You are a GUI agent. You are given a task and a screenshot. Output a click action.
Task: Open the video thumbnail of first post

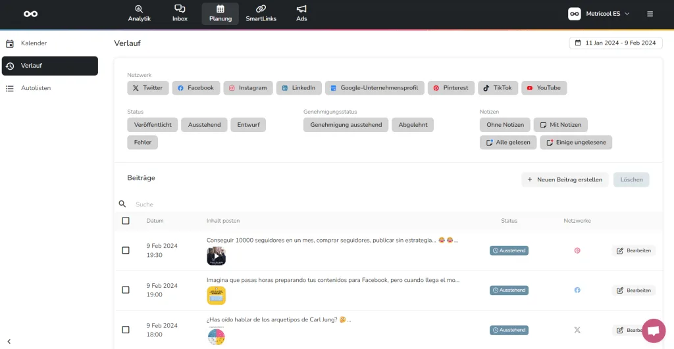point(216,256)
